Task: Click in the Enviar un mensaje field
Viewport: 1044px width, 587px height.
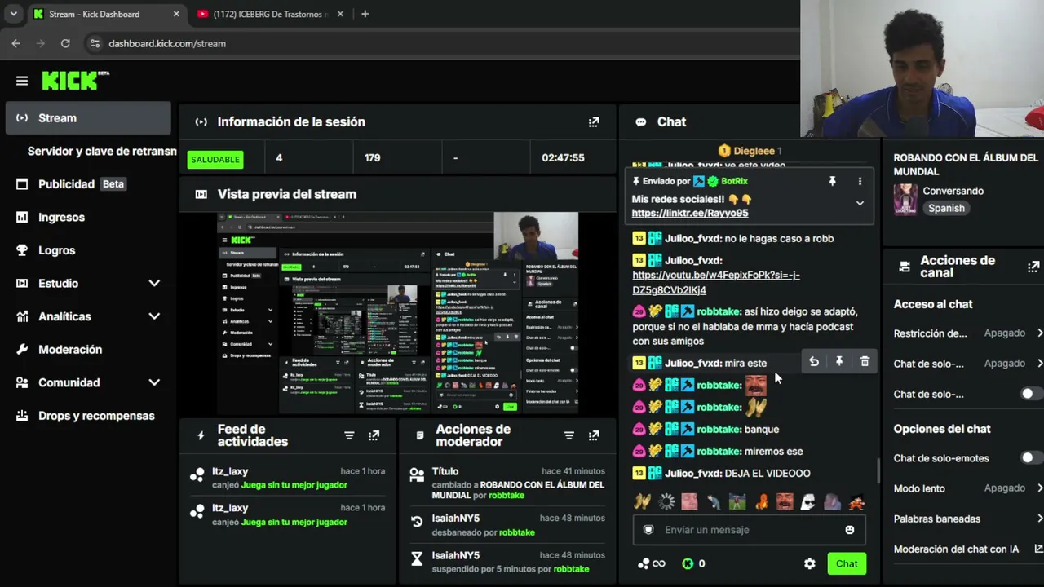Action: click(749, 530)
